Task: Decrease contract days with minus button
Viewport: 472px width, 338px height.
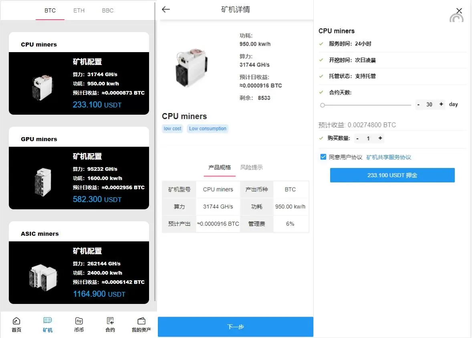Action: tap(418, 104)
